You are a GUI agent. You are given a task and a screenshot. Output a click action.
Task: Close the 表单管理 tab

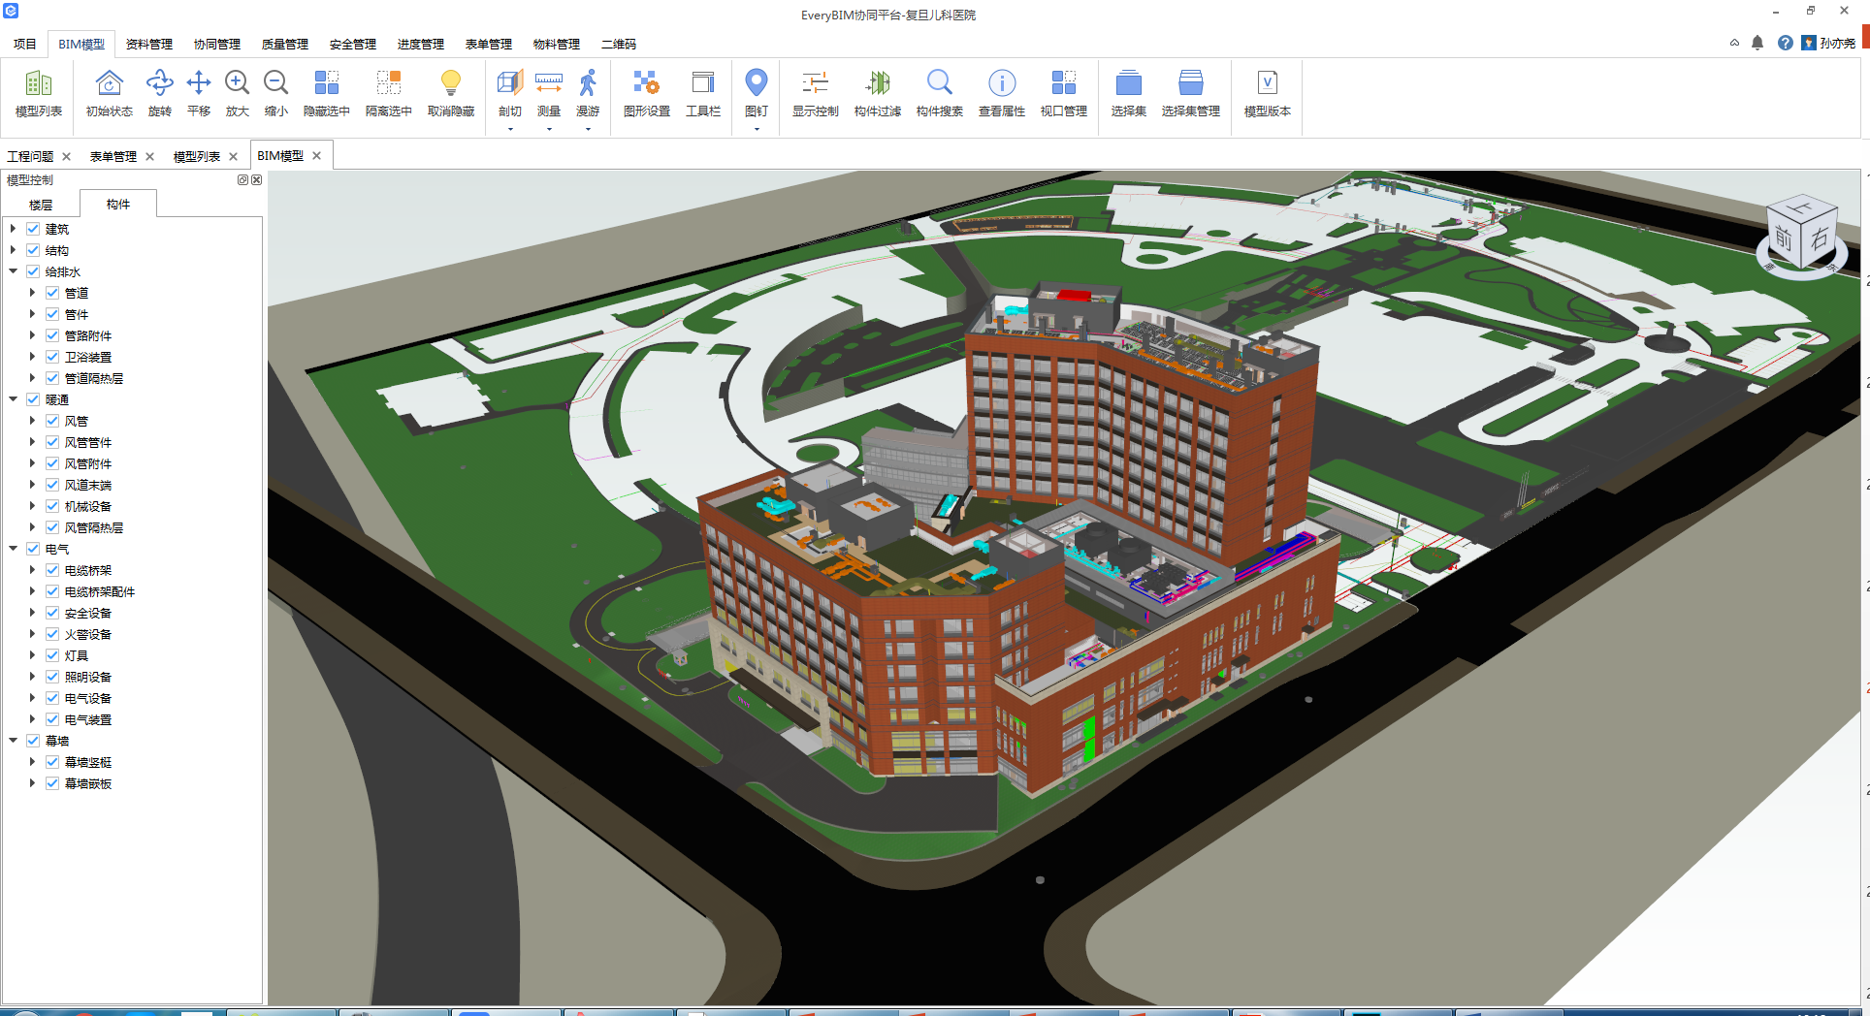point(149,156)
